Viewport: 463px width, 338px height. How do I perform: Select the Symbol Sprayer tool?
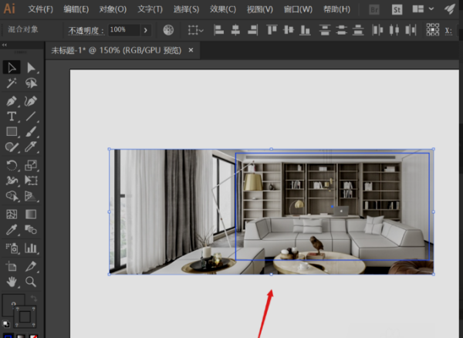pyautogui.click(x=12, y=248)
